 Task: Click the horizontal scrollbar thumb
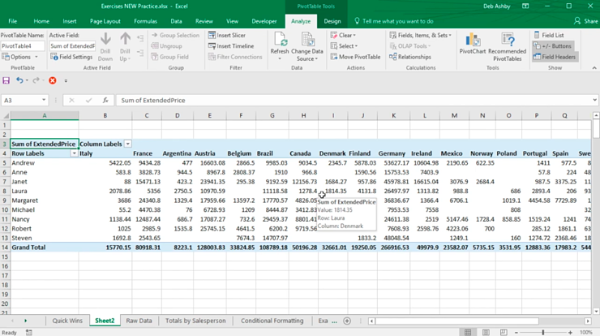456,321
